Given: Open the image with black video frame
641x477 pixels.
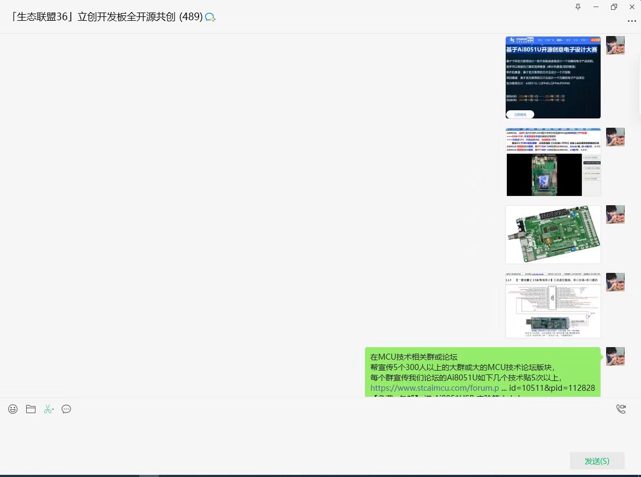Looking at the screenshot, I should point(553,162).
